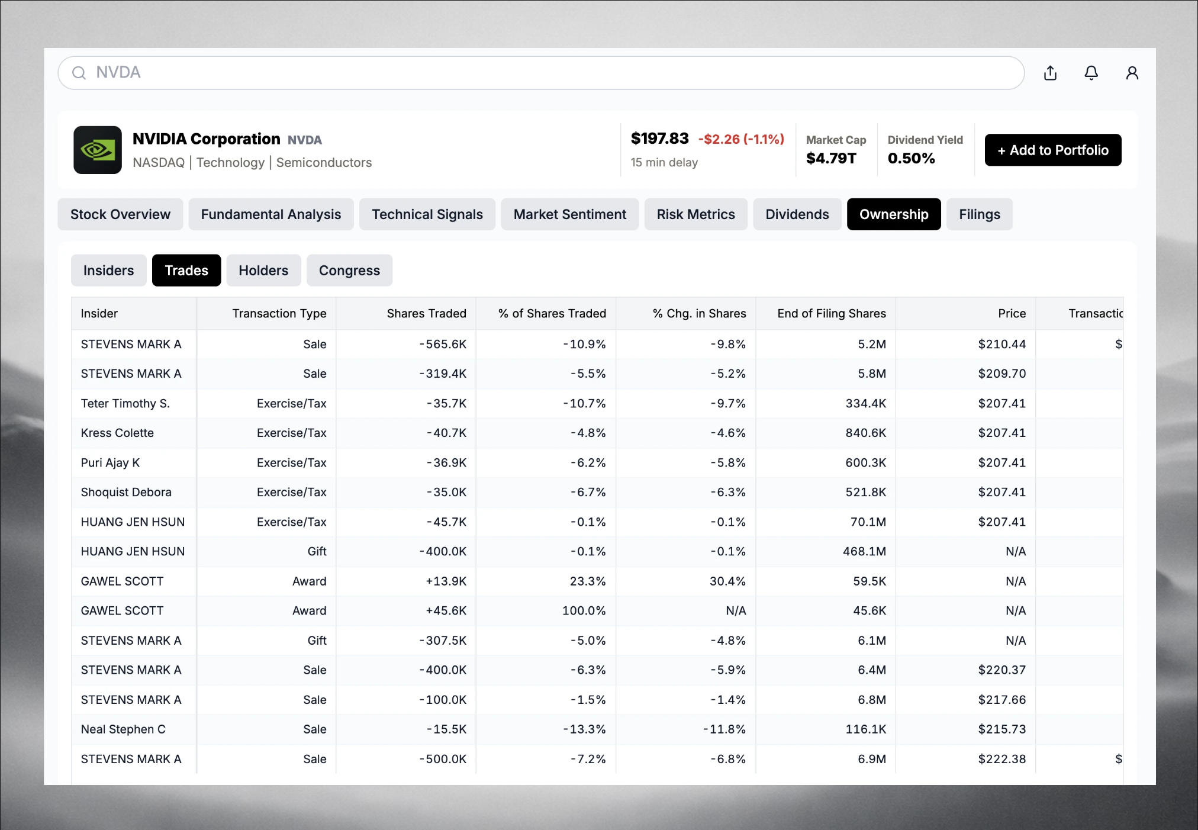
Task: Click the $197.83 stock price
Action: pos(660,139)
